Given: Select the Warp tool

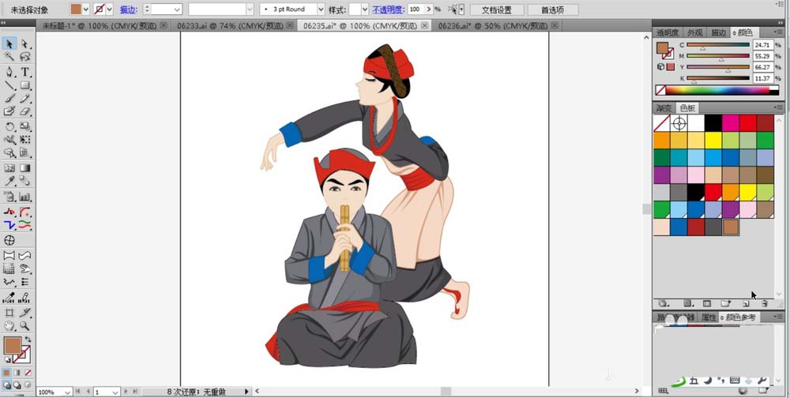Looking at the screenshot, I should click(9, 140).
